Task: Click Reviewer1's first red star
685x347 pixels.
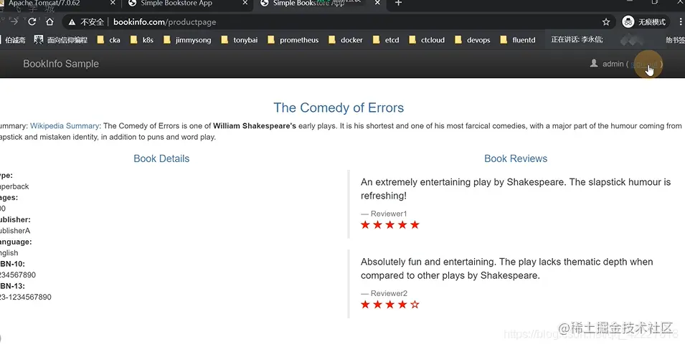Action: click(x=365, y=225)
